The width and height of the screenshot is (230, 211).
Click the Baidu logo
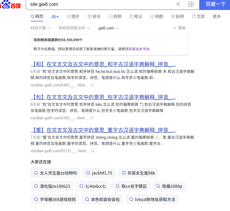(x=11, y=4)
